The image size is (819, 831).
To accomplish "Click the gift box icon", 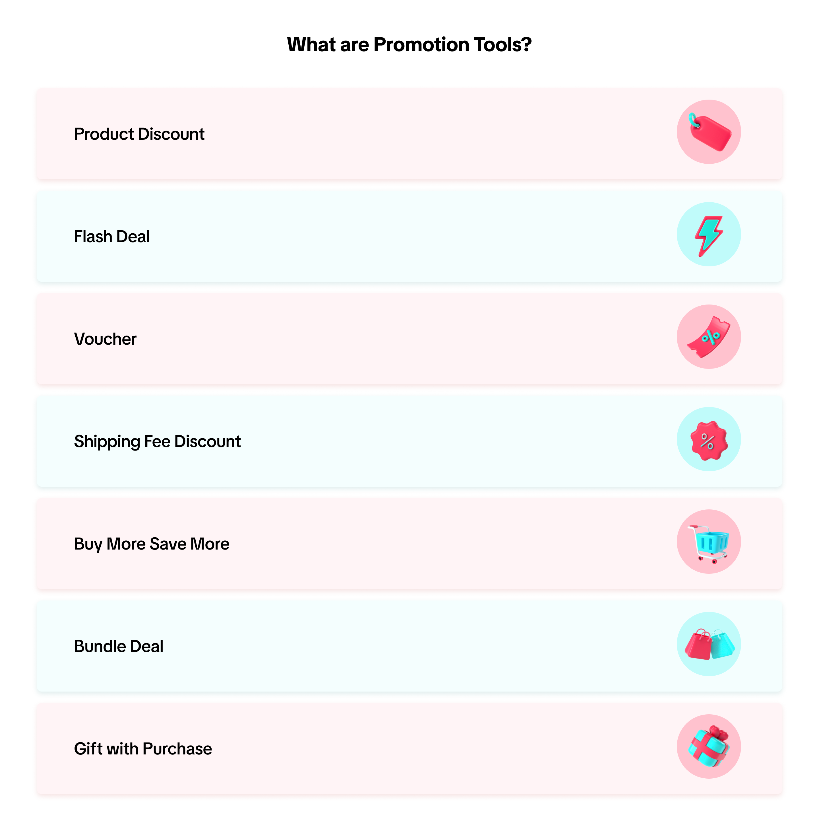I will 709,747.
